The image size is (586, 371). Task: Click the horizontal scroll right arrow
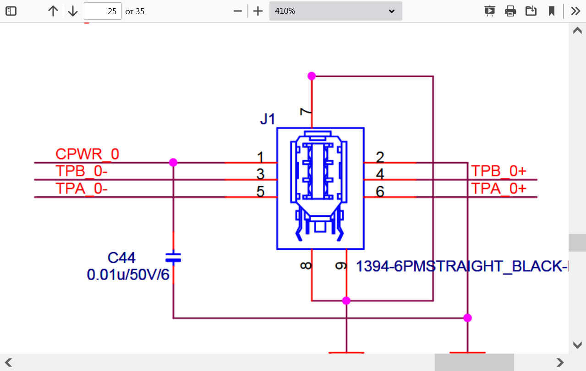[560, 363]
